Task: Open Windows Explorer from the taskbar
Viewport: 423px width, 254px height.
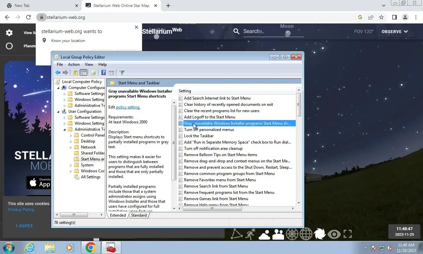Action: pyautogui.click(x=50, y=247)
